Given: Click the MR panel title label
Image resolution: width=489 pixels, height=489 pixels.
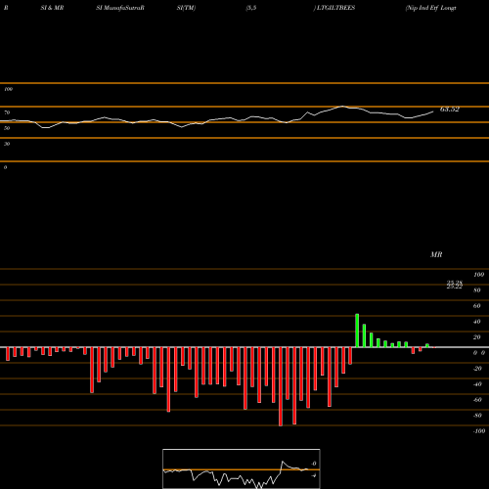Looking at the screenshot, I should click(x=436, y=254).
